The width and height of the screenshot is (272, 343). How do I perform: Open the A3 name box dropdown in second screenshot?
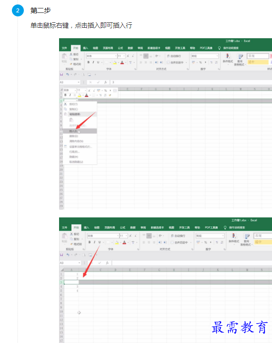[79, 263]
